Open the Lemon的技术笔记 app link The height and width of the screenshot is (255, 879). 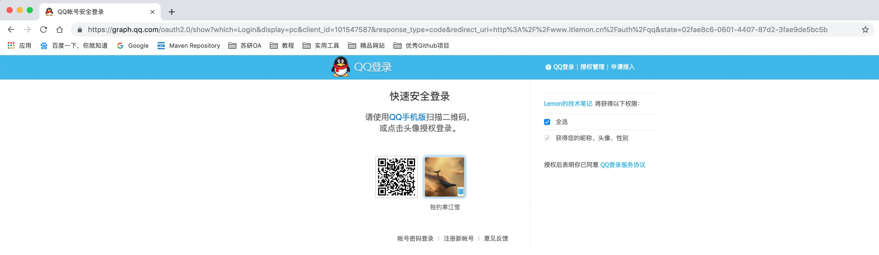pos(568,104)
